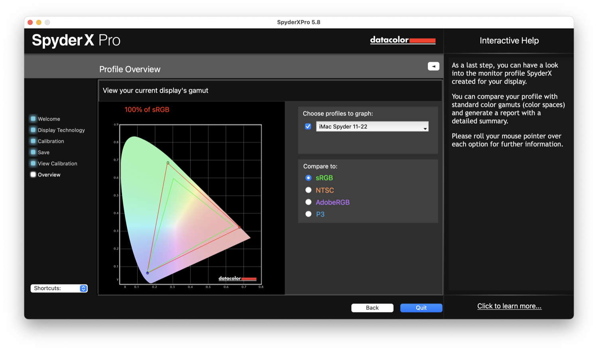
Task: Go to the Display Technology step
Action: pos(61,130)
